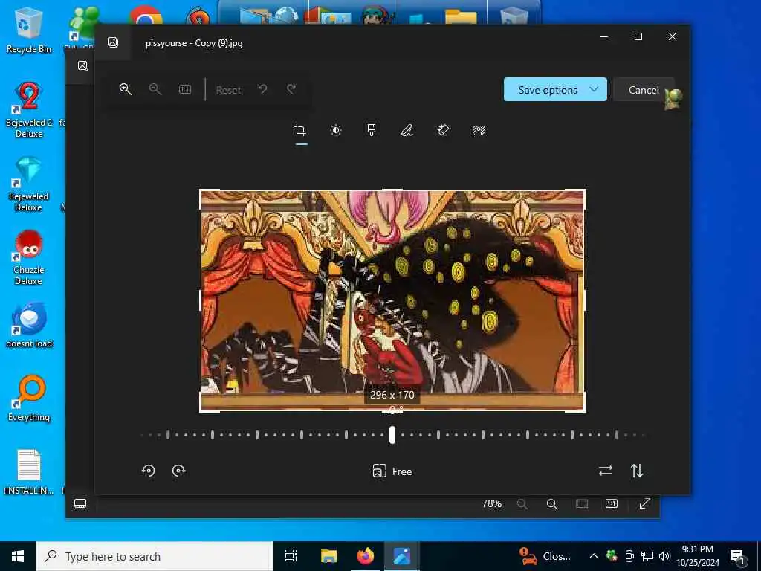The height and width of the screenshot is (571, 761).
Task: Click the Photos app icon in title bar
Action: [113, 42]
